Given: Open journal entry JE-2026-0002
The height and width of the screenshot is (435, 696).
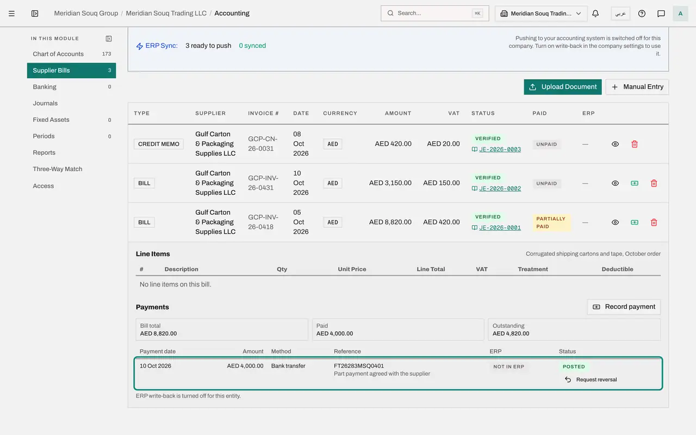Looking at the screenshot, I should [x=500, y=189].
